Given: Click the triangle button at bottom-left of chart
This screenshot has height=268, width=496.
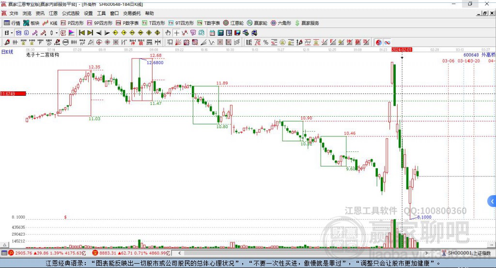Looking at the screenshot, I should 4,245.
